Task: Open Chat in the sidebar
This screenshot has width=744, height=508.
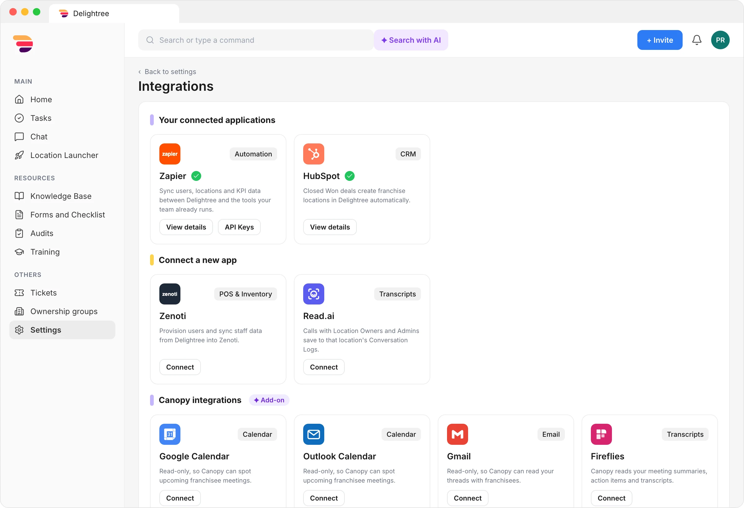Action: [62, 137]
